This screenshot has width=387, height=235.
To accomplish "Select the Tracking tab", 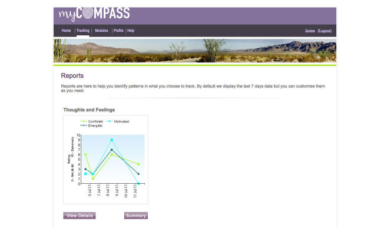I will [x=82, y=31].
